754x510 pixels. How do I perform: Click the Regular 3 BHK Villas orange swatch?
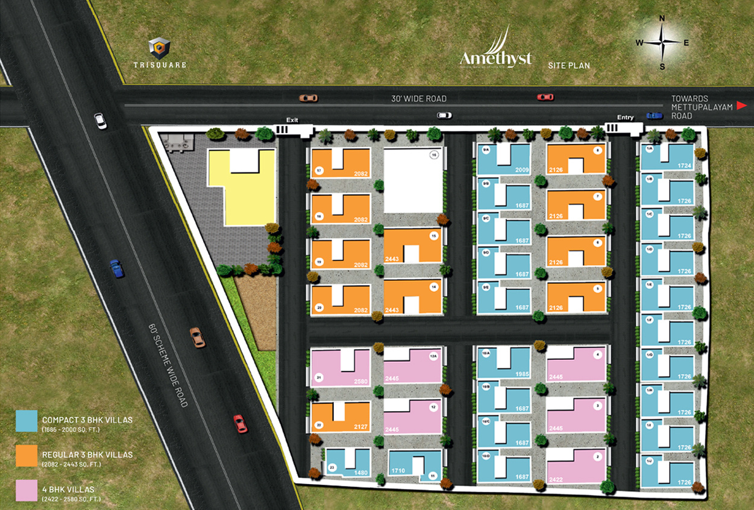(27, 456)
